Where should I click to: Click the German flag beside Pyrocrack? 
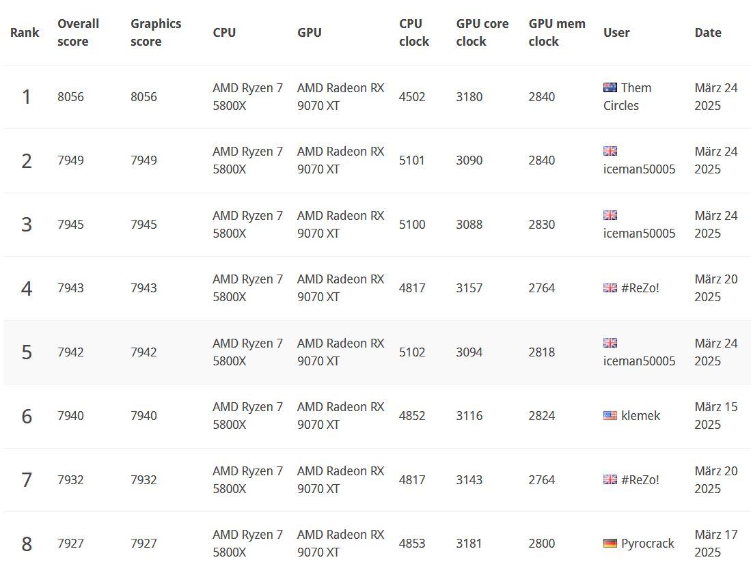click(610, 544)
